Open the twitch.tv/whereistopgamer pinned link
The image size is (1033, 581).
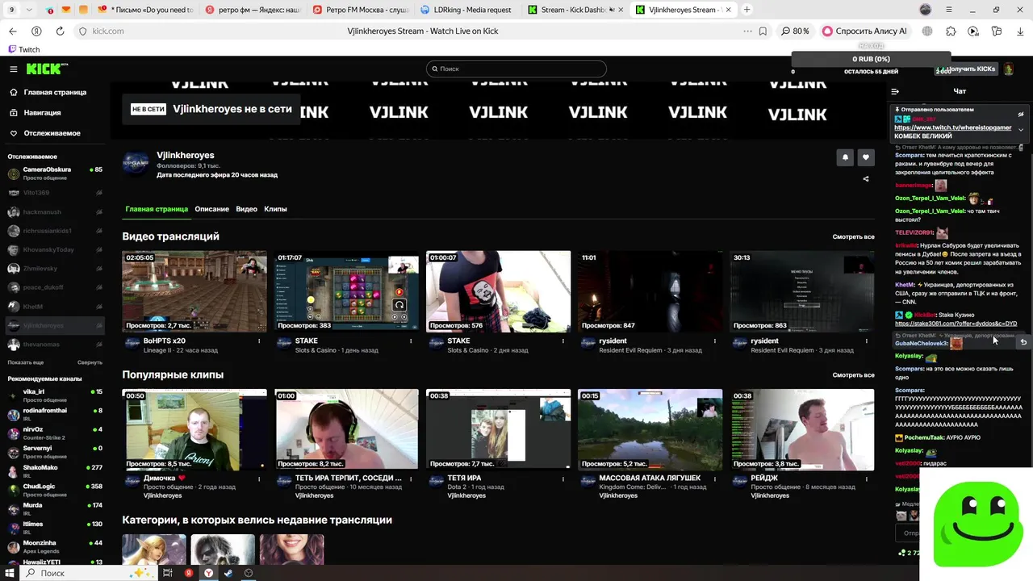952,127
